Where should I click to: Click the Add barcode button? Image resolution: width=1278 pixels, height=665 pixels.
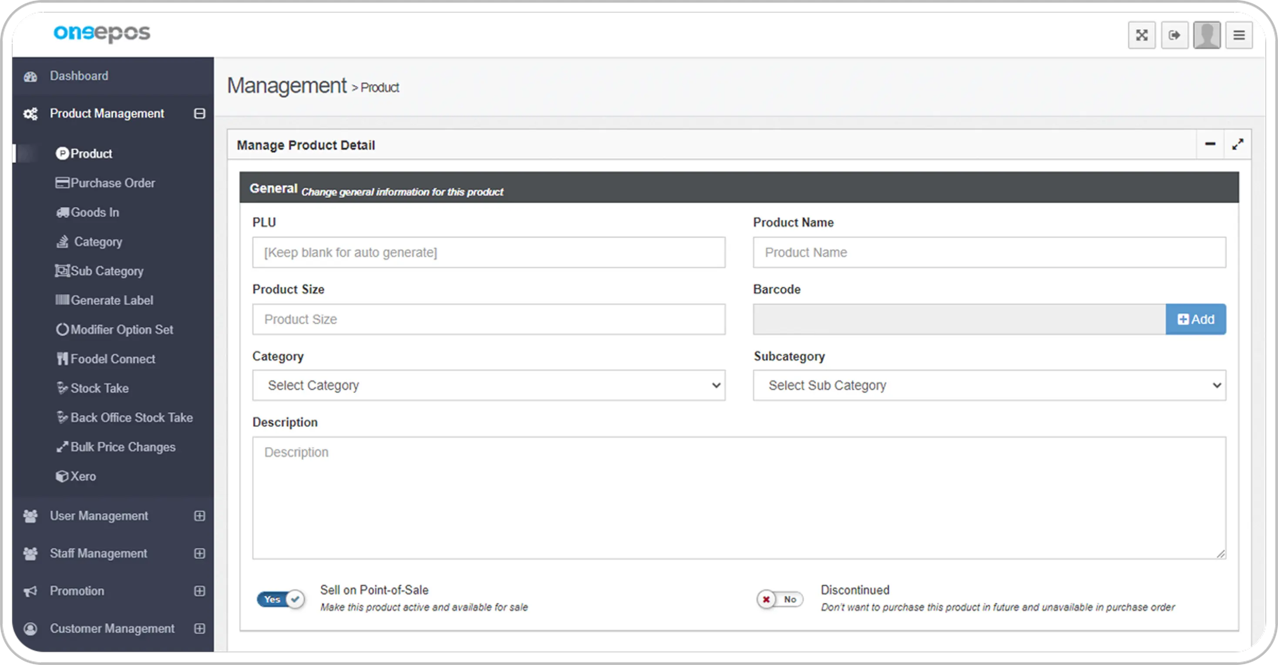(x=1196, y=319)
